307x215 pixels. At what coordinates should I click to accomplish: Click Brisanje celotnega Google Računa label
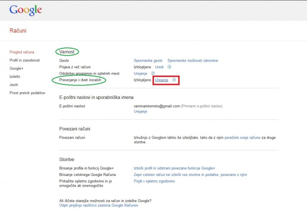coord(88,175)
